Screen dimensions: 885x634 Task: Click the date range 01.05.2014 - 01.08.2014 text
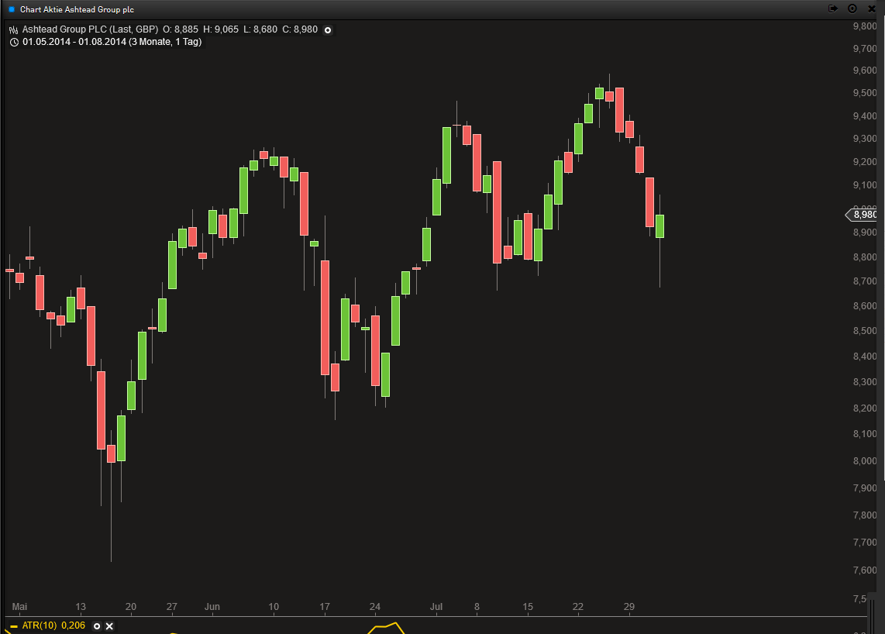point(74,42)
